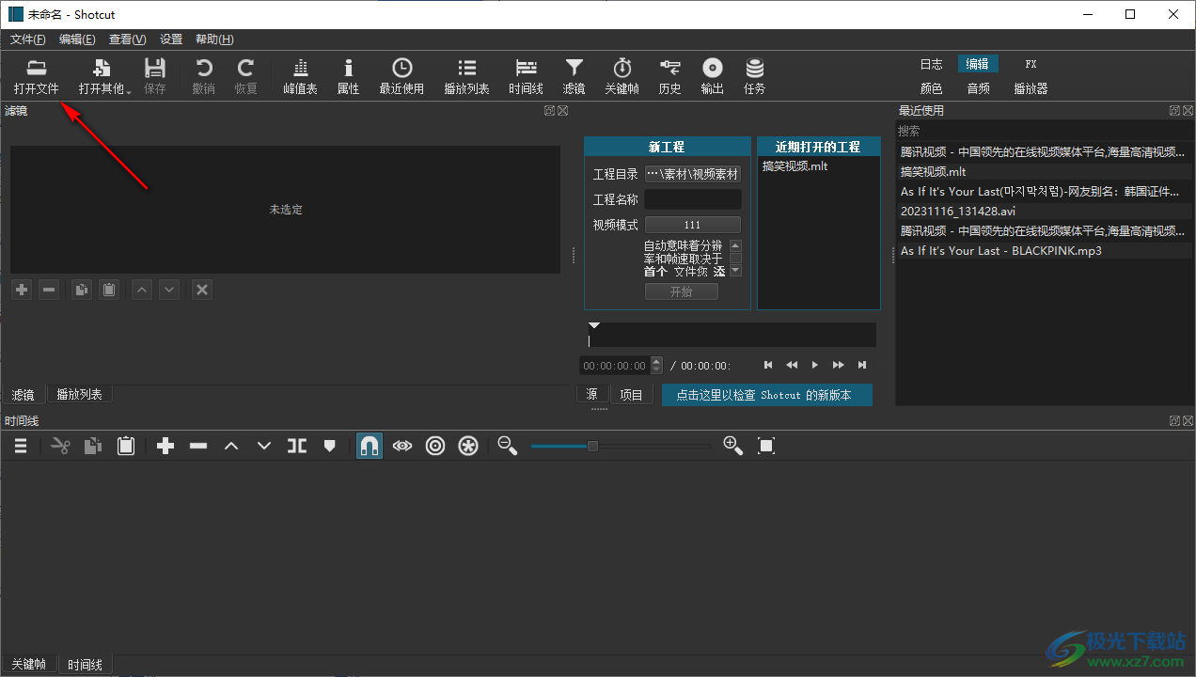Open the Playlist (播放列表) toolbar icon
1196x677 pixels.
466,76
